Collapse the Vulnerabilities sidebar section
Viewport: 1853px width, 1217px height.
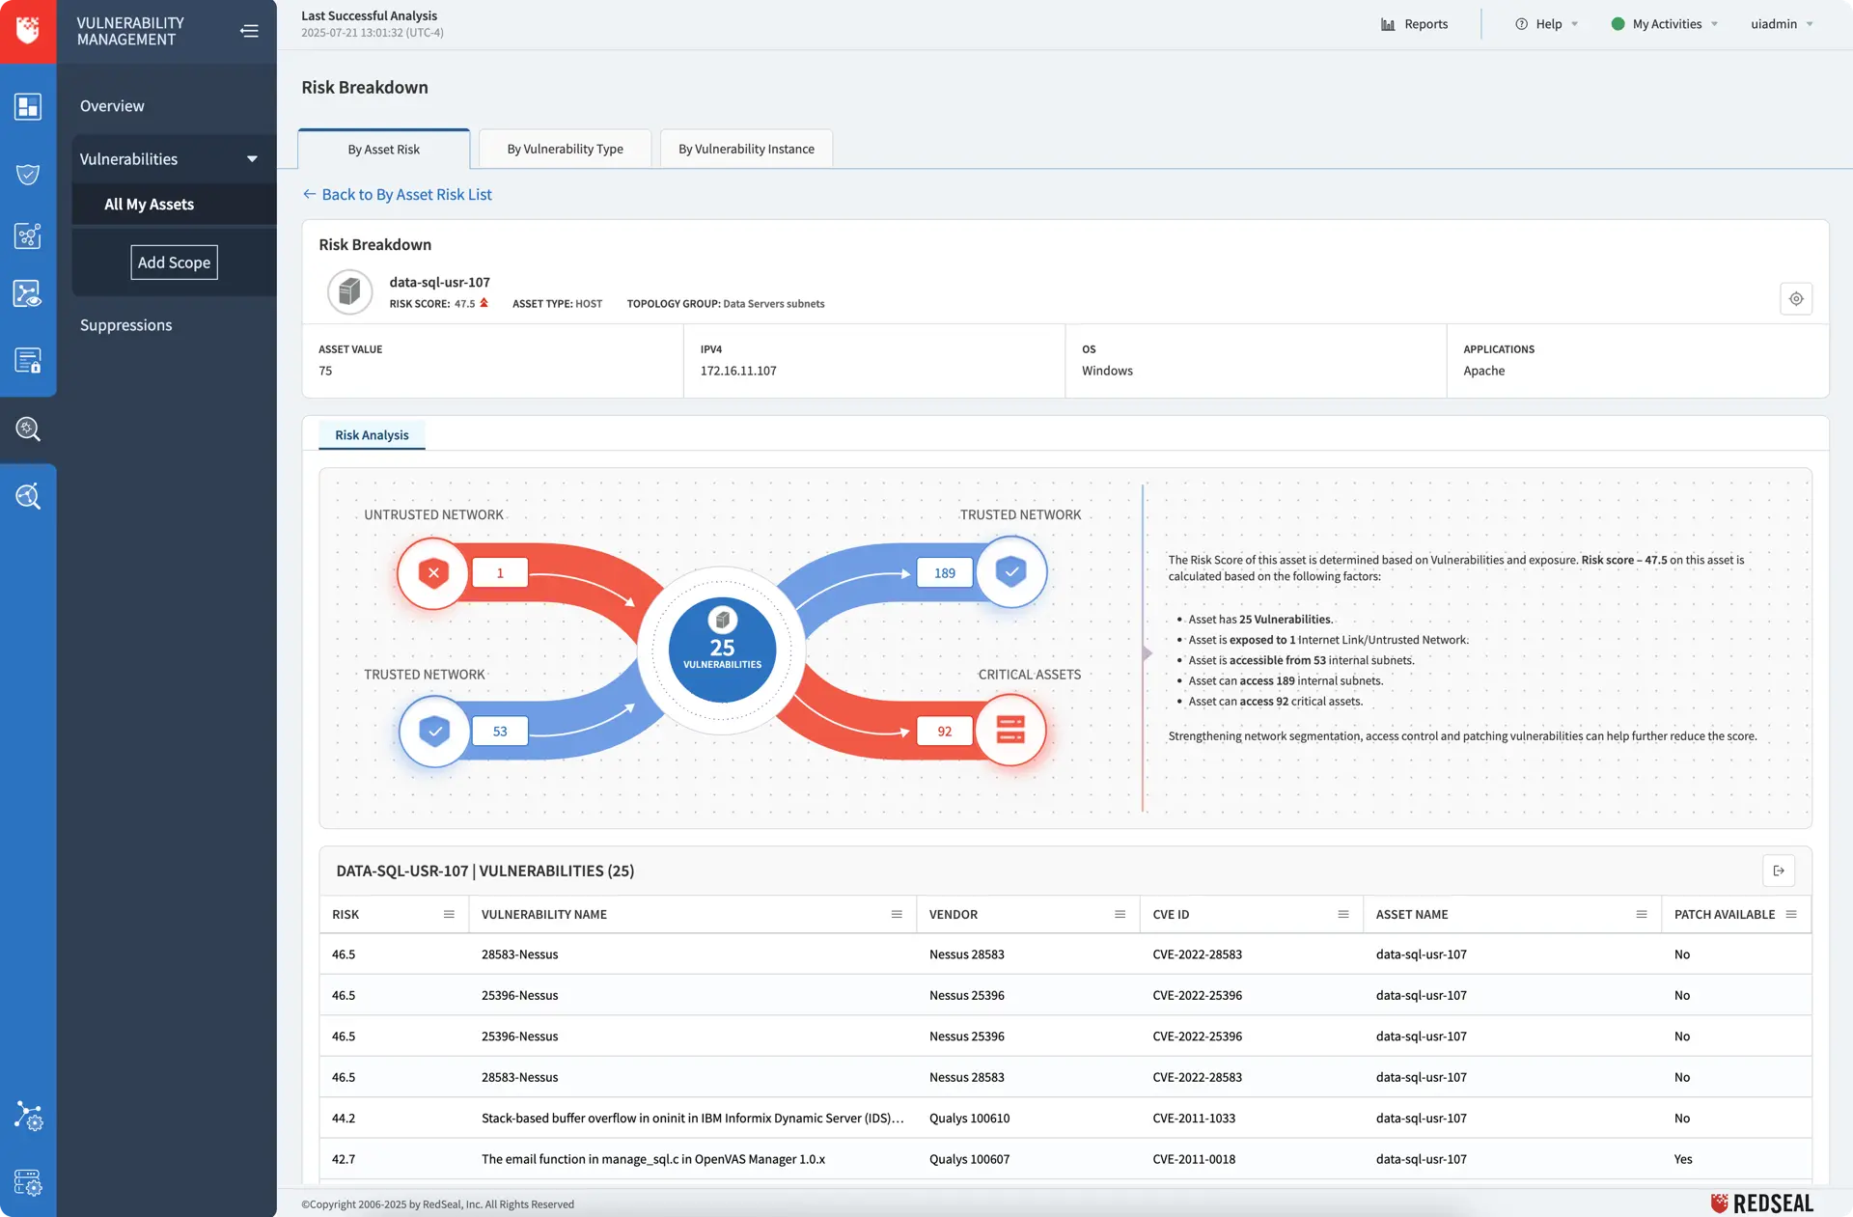click(252, 159)
